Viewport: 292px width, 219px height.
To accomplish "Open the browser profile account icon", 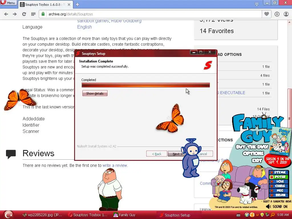I will (x=286, y=14).
